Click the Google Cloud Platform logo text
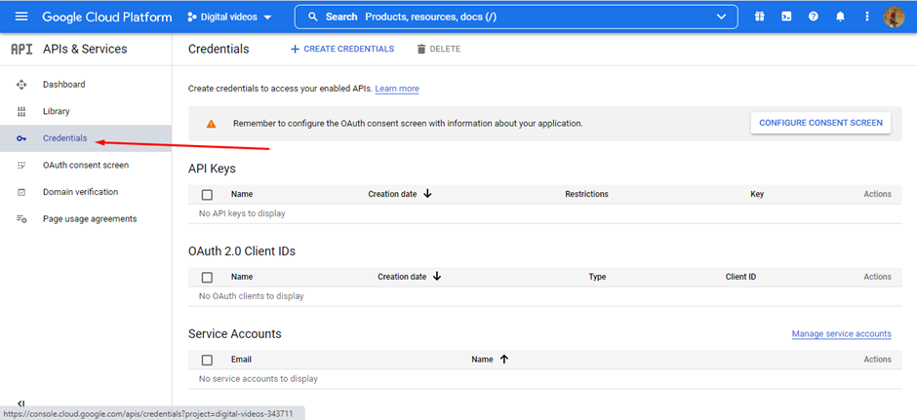The width and height of the screenshot is (917, 420). [107, 17]
